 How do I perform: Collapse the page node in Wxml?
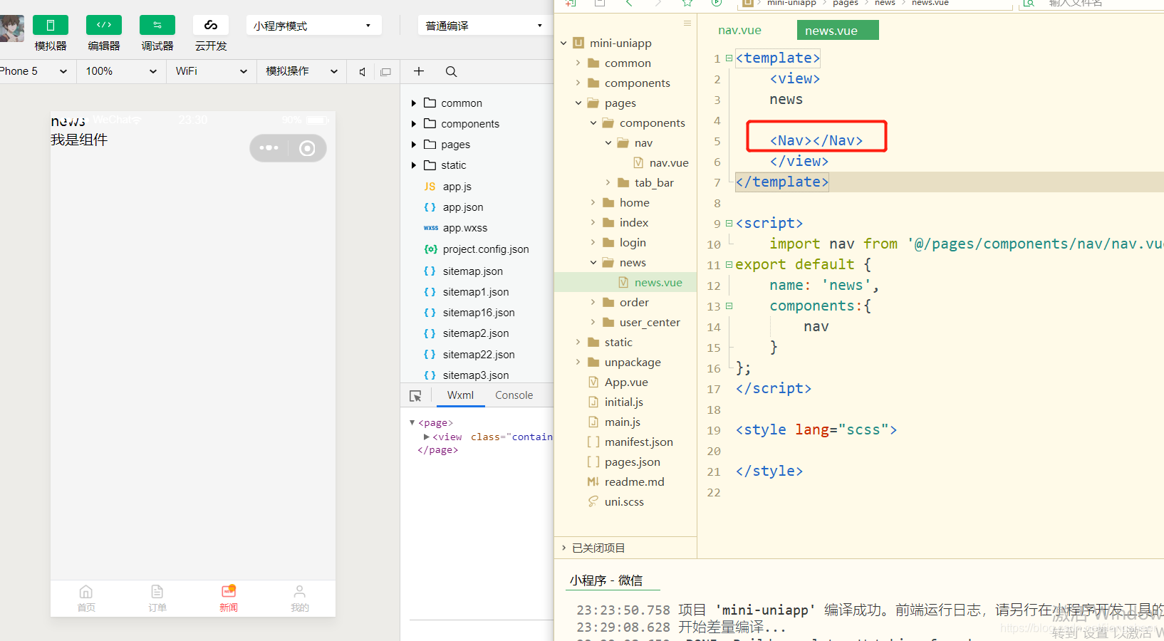(x=412, y=422)
